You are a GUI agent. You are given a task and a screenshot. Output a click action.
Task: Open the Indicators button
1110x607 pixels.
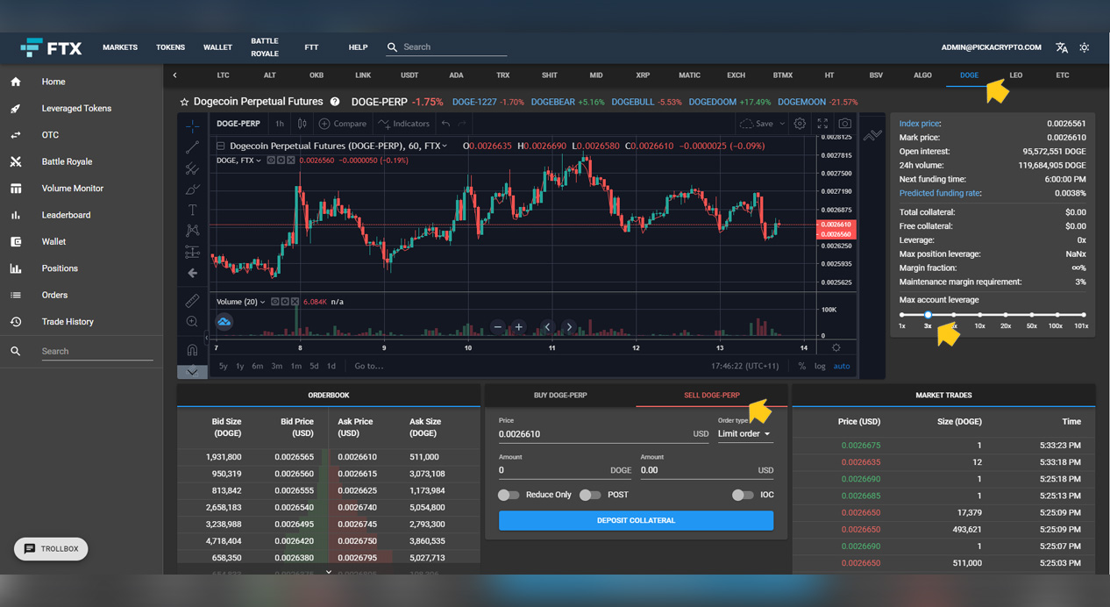click(403, 124)
